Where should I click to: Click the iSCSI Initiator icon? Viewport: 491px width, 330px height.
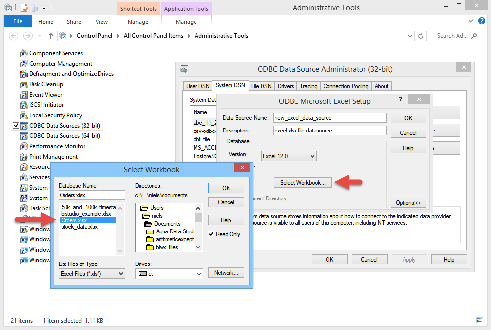point(24,105)
